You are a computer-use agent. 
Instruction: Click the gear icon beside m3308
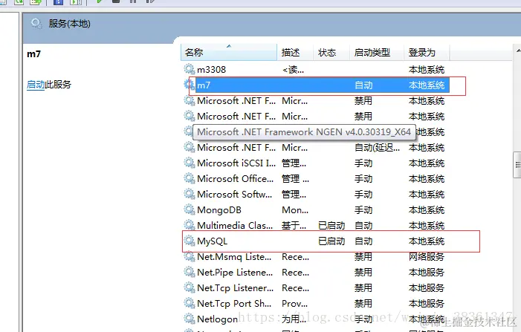pyautogui.click(x=190, y=69)
